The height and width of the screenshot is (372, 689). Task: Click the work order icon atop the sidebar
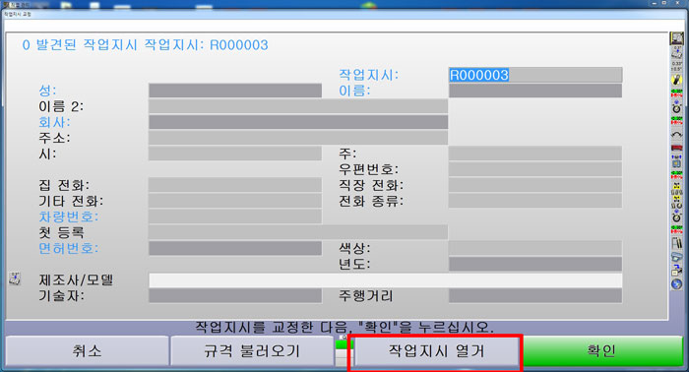pyautogui.click(x=677, y=37)
